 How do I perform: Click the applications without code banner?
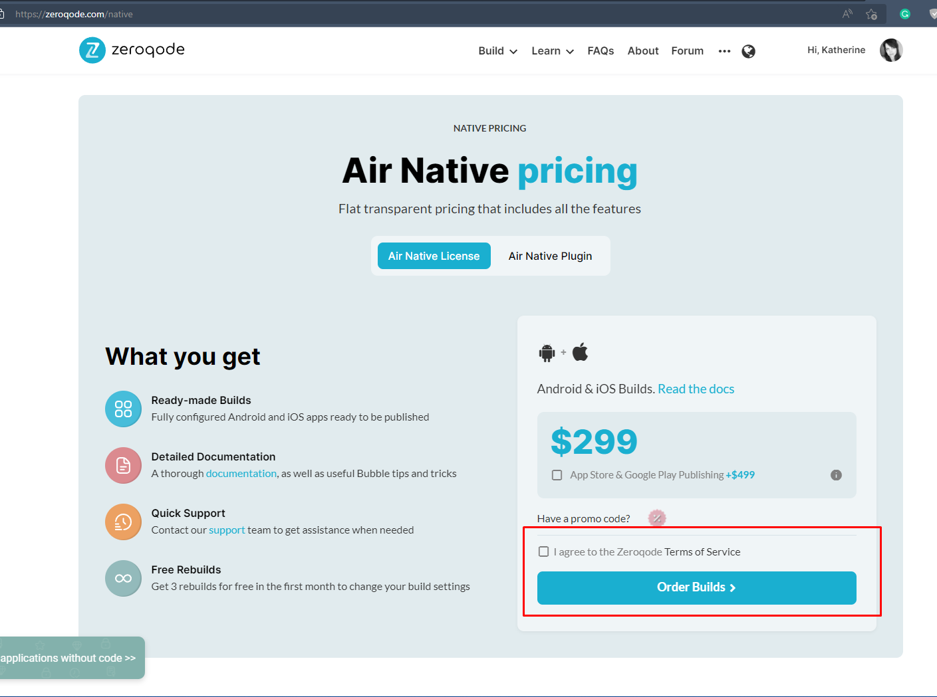coord(72,658)
